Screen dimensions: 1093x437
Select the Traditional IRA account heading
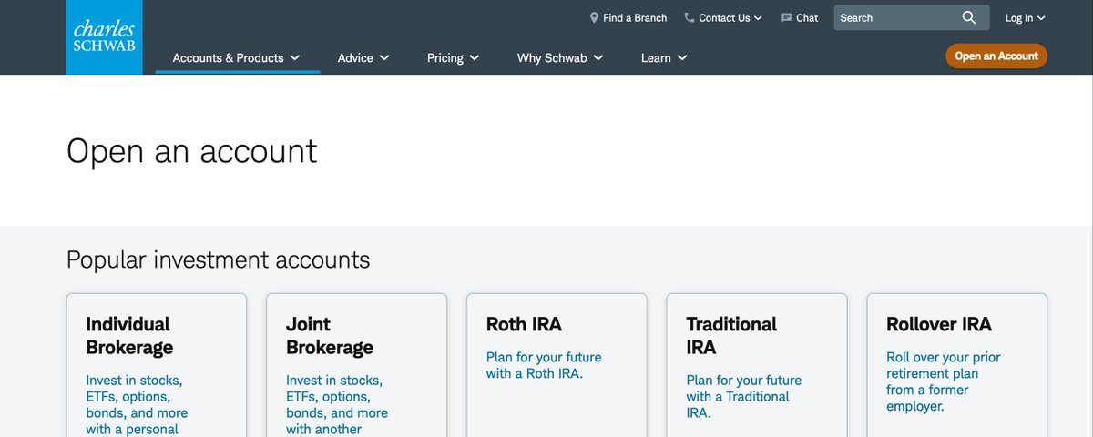(731, 335)
